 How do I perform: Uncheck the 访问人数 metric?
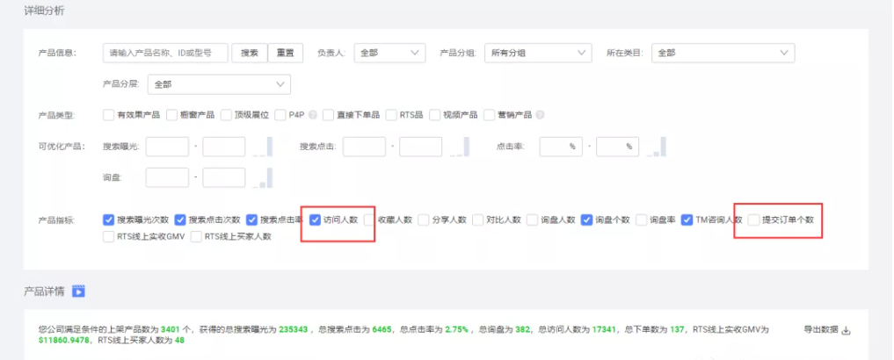coord(315,220)
